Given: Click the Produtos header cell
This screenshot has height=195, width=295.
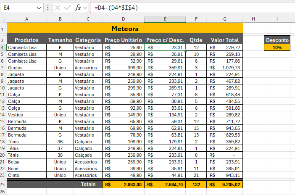Looking at the screenshot, I should (26, 40).
